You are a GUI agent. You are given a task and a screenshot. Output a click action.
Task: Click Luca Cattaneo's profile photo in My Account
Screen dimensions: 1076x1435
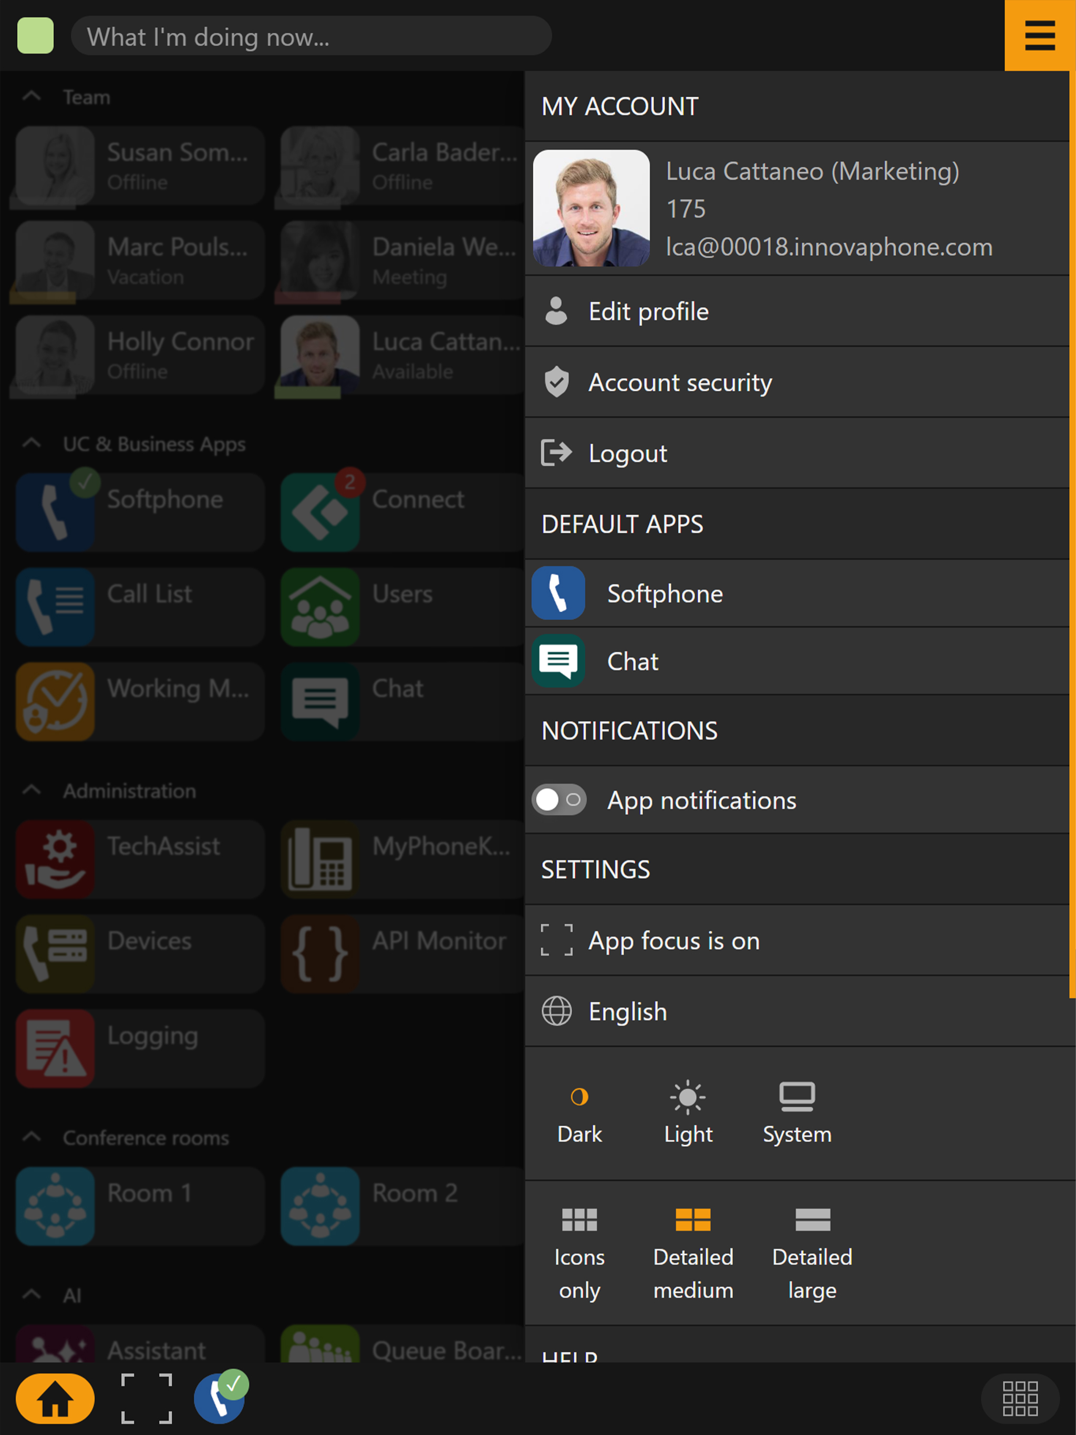(591, 208)
